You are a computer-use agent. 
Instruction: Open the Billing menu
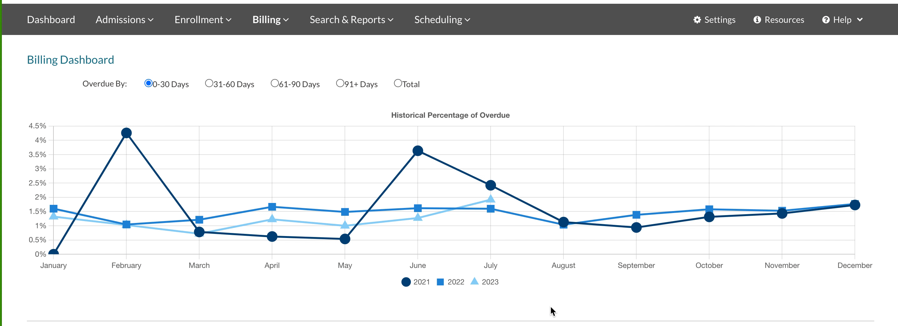[x=270, y=20]
